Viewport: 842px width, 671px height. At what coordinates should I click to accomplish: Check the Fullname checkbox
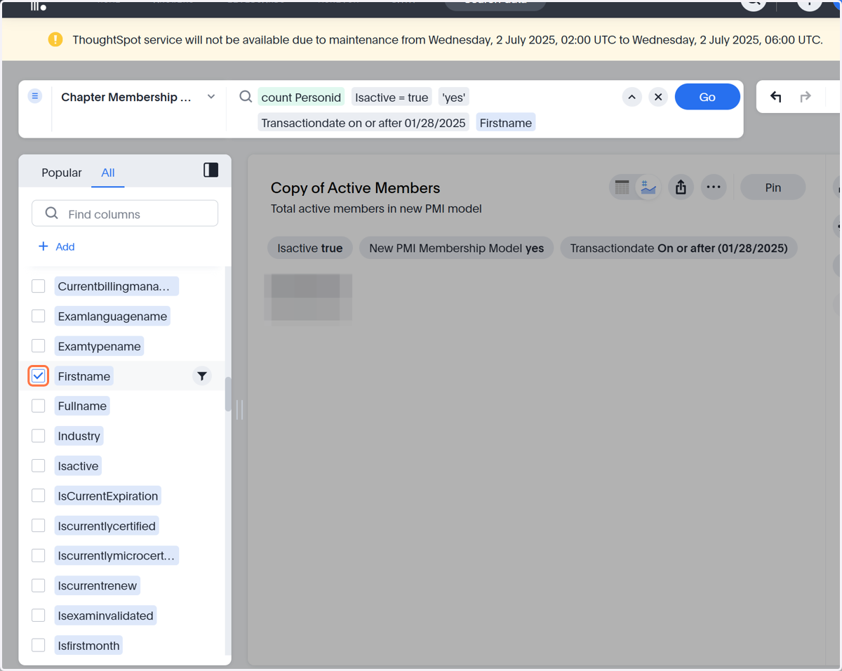tap(39, 406)
